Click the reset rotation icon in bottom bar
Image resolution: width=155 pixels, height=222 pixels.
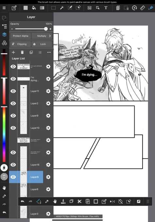click(x=120, y=201)
